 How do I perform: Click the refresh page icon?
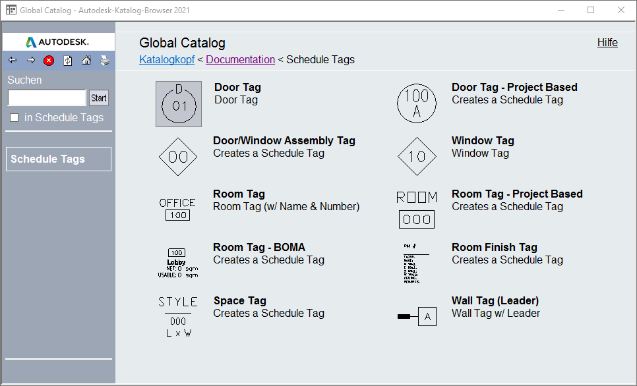tap(67, 61)
